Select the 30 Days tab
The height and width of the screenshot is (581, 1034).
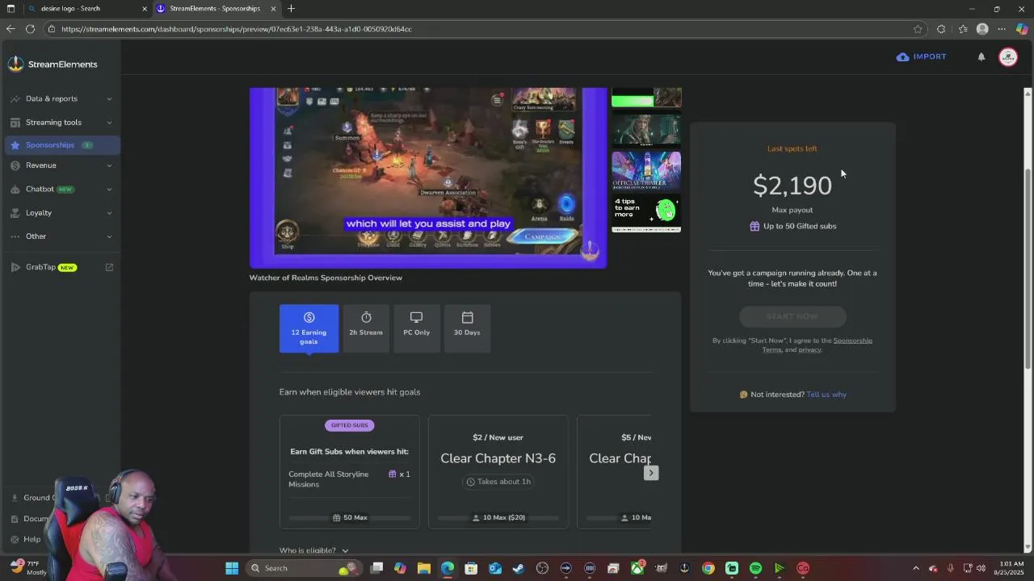(467, 328)
